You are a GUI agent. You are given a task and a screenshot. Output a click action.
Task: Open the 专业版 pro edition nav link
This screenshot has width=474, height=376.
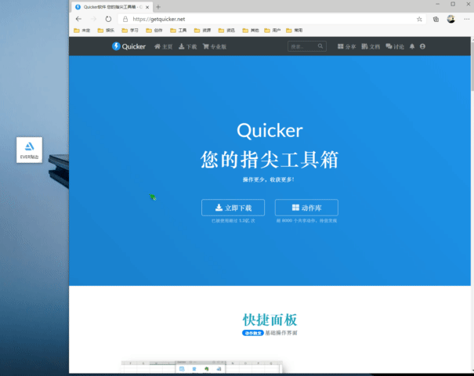click(215, 46)
